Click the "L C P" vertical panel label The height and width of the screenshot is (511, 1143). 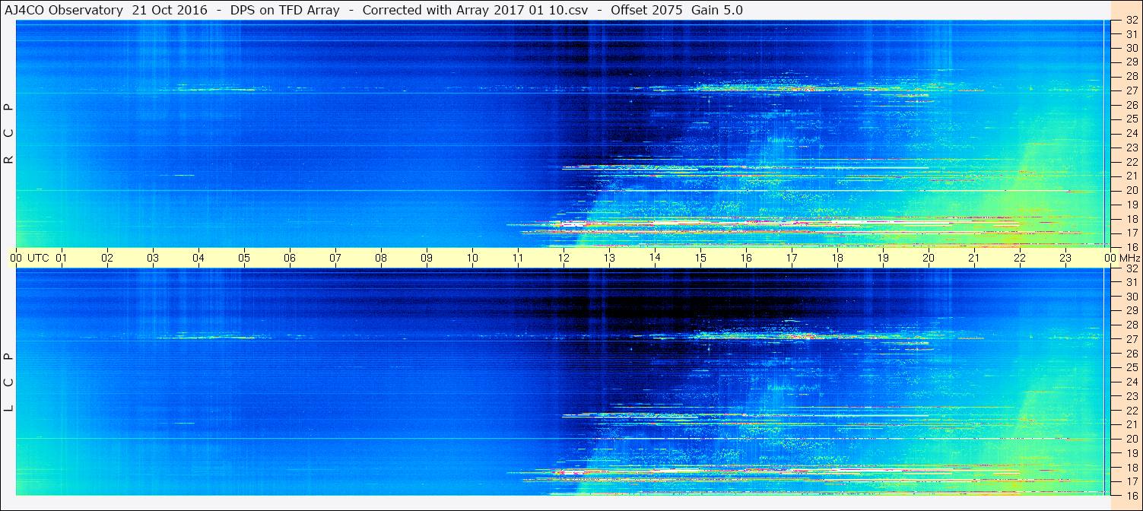pos(9,383)
